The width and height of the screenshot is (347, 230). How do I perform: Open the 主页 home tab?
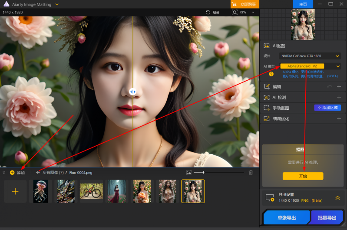pos(303,4)
